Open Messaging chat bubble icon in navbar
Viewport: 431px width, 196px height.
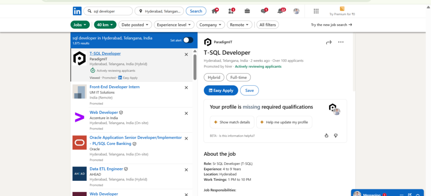click(x=263, y=11)
